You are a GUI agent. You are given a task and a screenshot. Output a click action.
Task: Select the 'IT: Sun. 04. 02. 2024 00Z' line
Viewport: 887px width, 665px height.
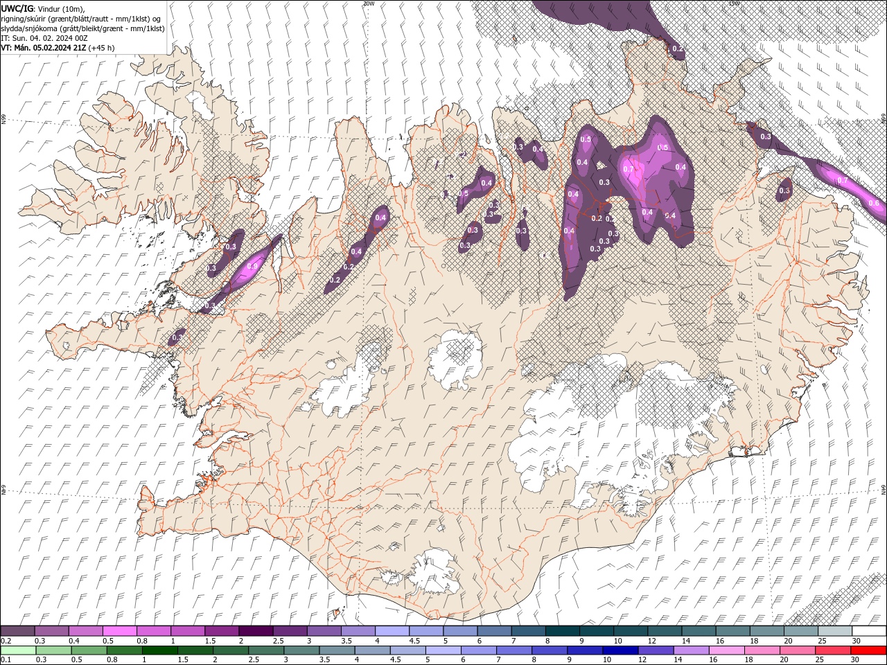coord(44,38)
